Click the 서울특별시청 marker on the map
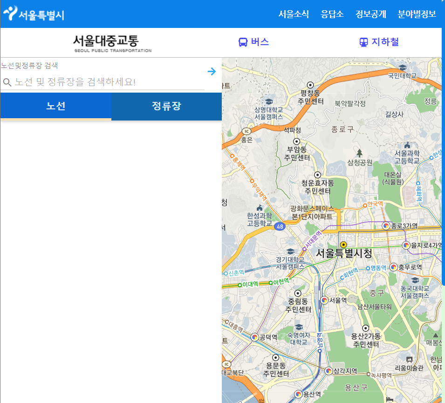Image resolution: width=445 pixels, height=403 pixels. point(343,245)
